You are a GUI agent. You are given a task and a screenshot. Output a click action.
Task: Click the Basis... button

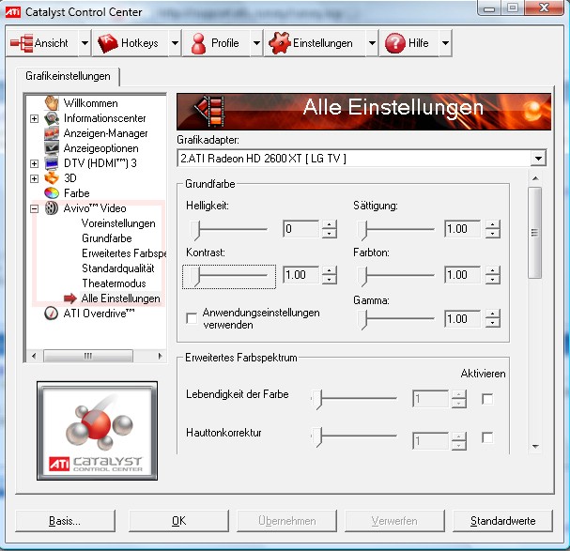[x=65, y=521]
